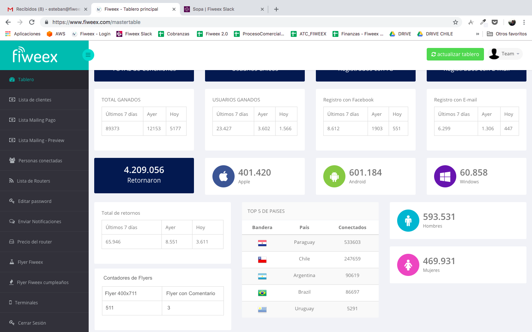Click the Apple platform icon
The image size is (532, 332).
coord(224,176)
